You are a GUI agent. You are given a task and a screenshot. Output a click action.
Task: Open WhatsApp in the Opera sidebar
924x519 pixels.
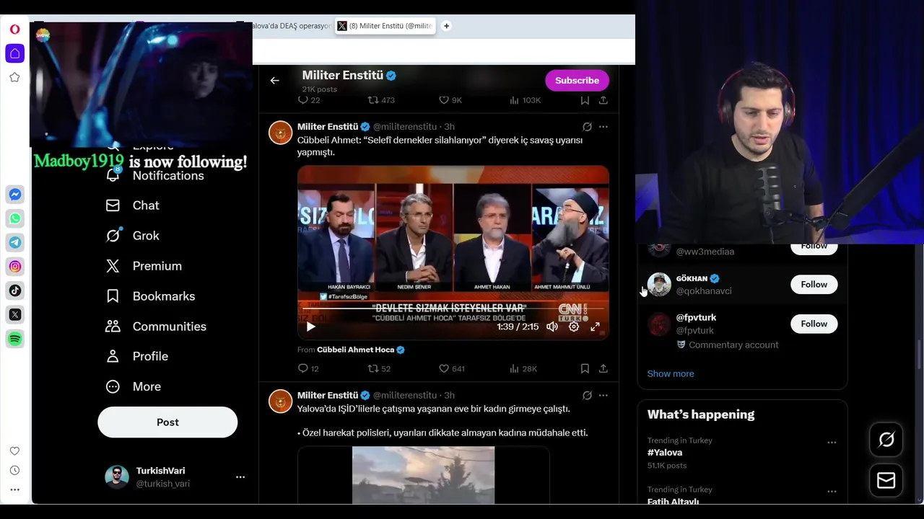tap(15, 218)
